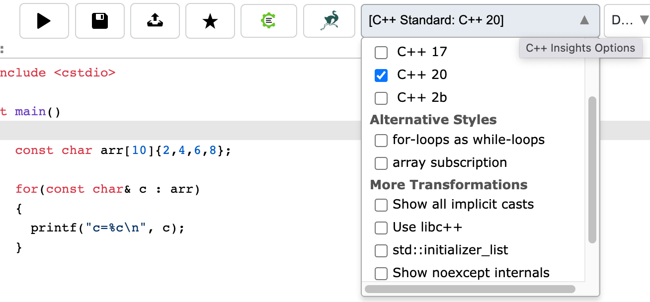
Task: Save the current code snippet
Action: tap(99, 21)
